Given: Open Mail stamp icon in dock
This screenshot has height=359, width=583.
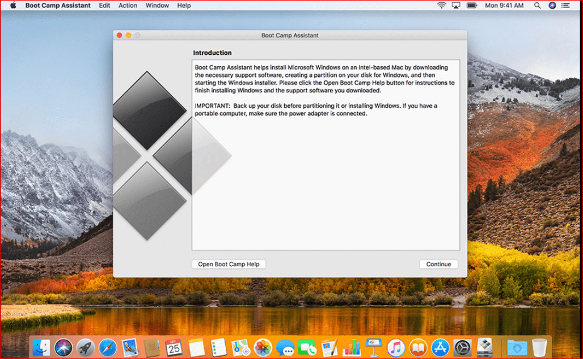Looking at the screenshot, I should tap(130, 348).
